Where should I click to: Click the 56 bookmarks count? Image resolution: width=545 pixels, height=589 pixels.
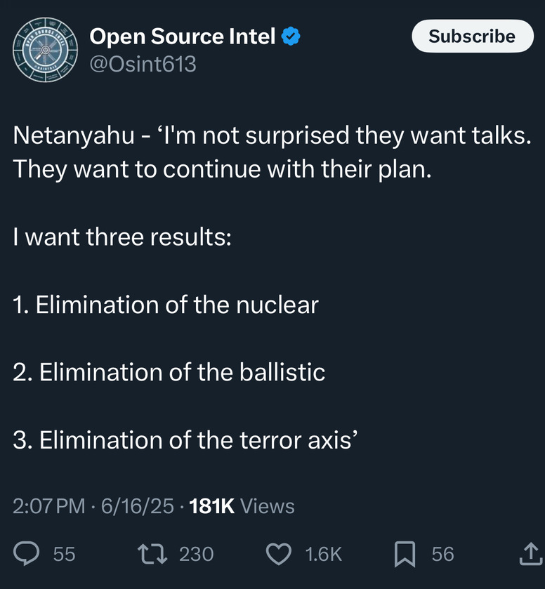coord(442,554)
